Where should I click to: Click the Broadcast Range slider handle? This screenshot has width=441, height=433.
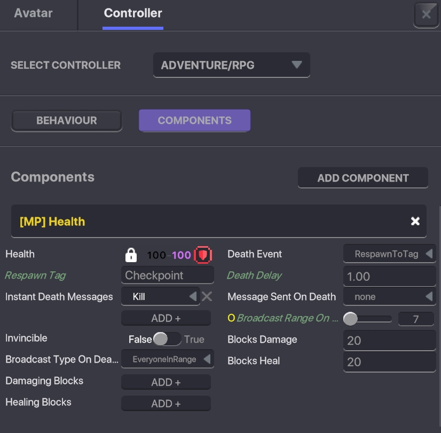click(350, 319)
